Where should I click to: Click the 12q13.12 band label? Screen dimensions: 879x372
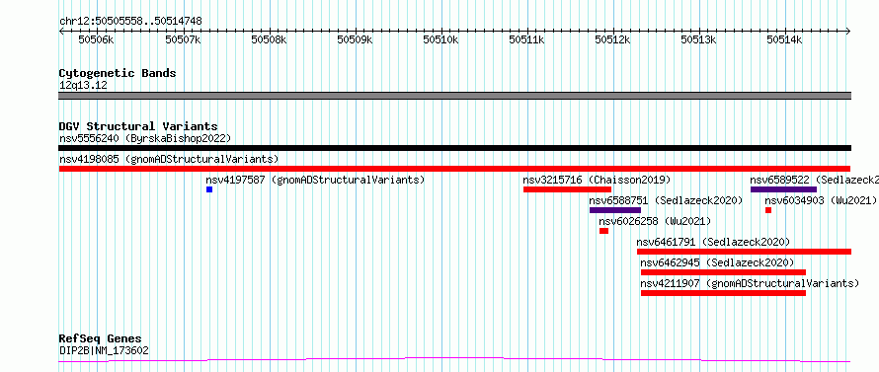[x=83, y=86]
